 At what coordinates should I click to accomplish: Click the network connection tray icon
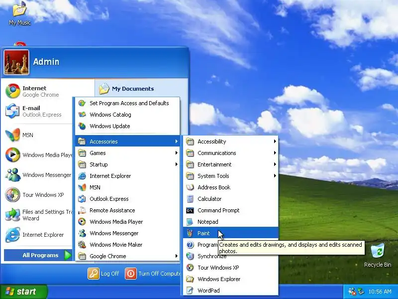coord(361,292)
